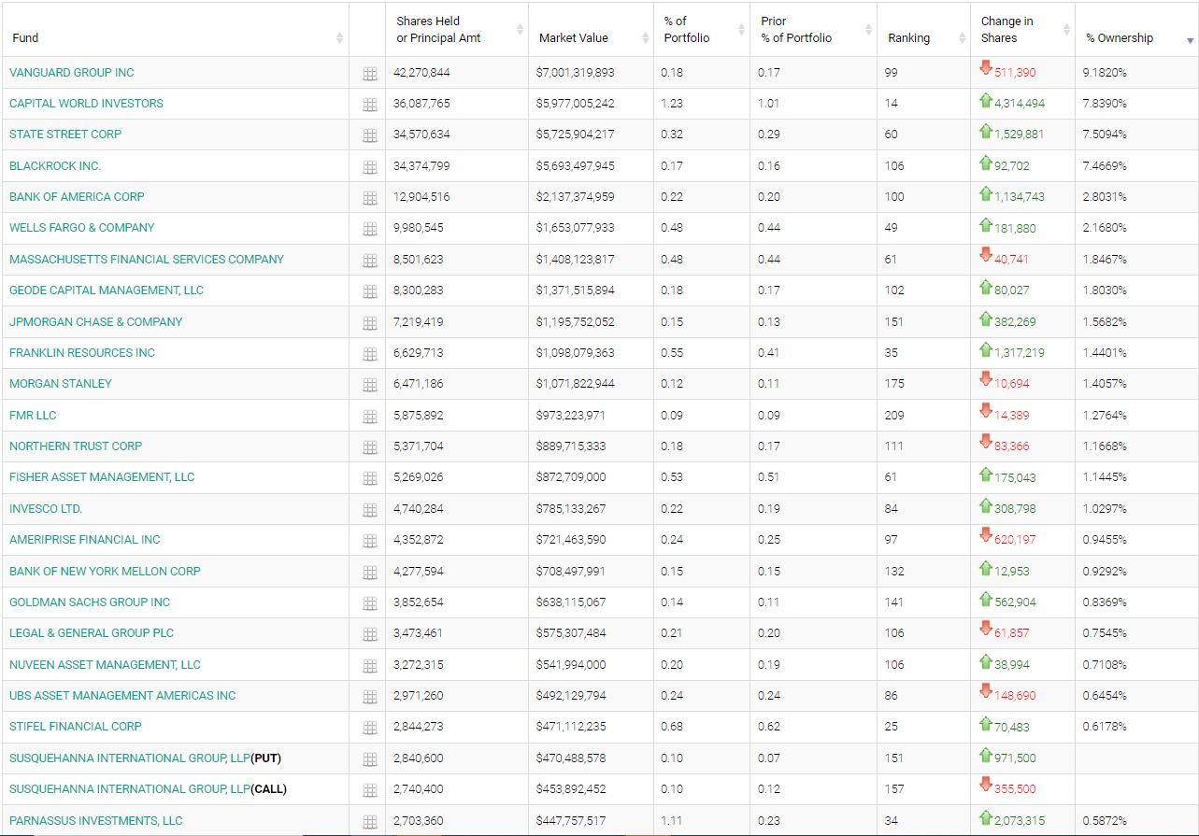Viewport: 1199px width, 836px height.
Task: Open GOLDMAN SACHS GROUP INC link
Action: 90,602
